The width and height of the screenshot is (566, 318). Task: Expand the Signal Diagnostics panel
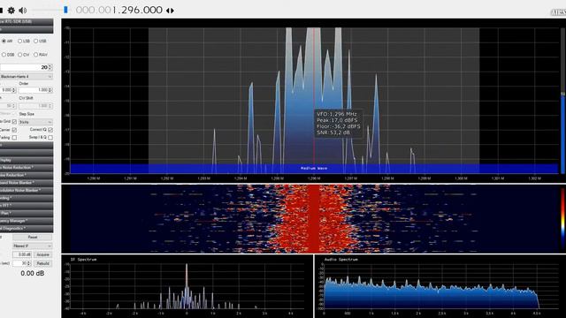[x=27, y=228]
